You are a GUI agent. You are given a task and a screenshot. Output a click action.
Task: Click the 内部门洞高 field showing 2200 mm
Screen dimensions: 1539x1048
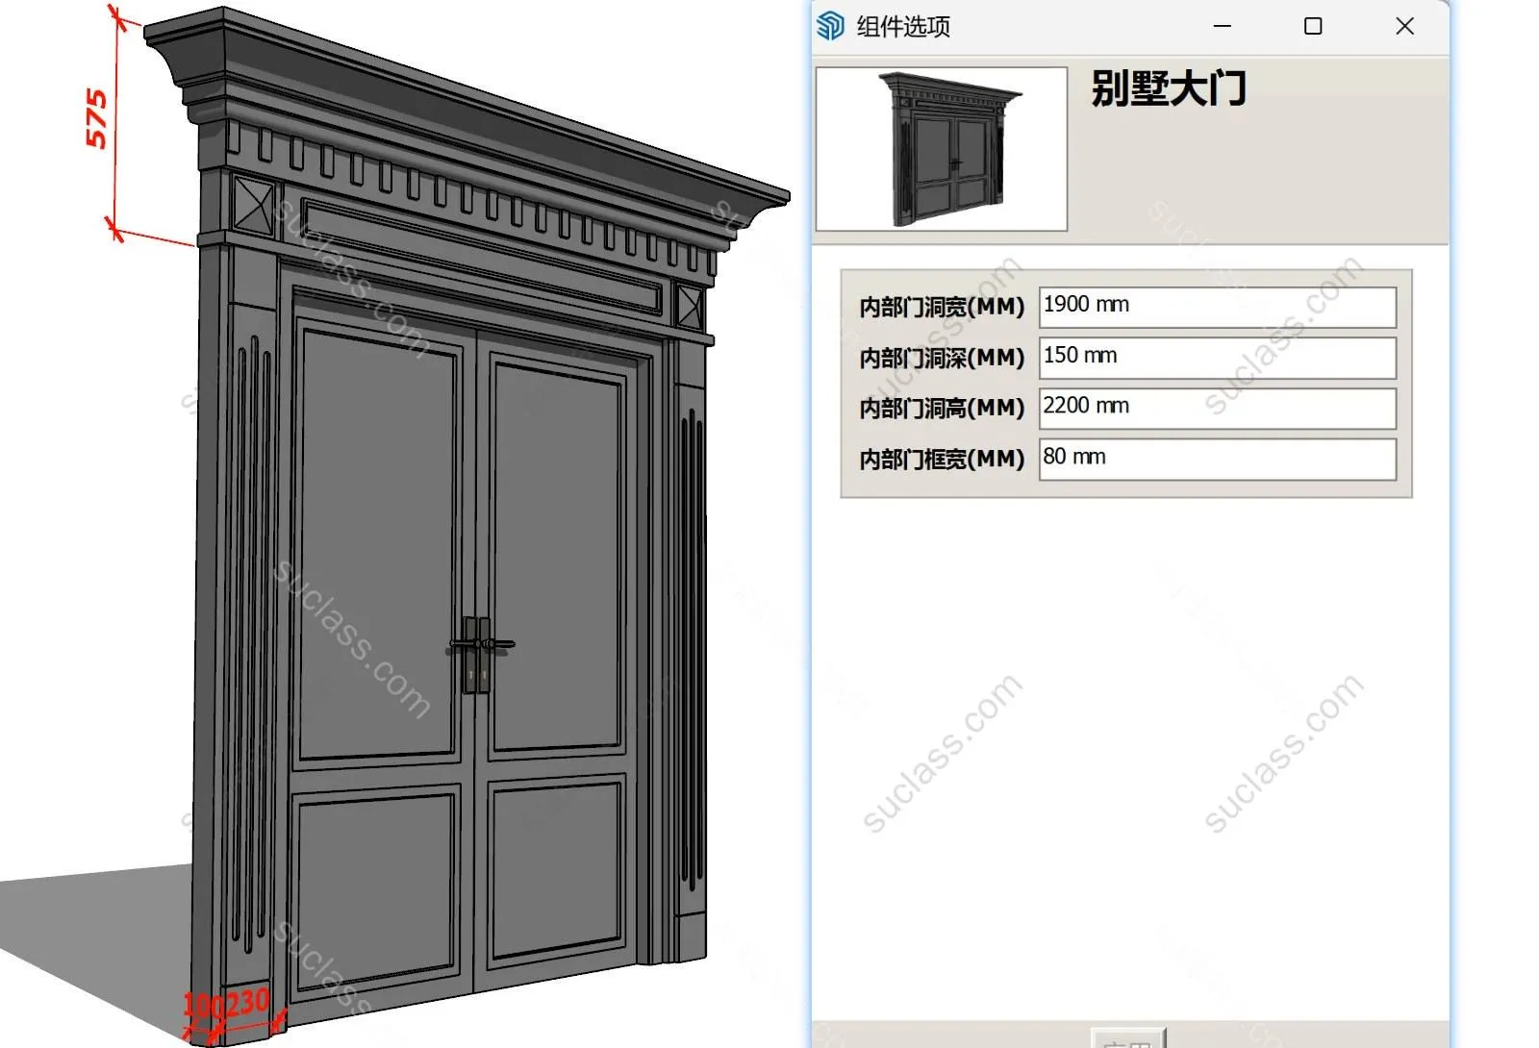[x=1217, y=408]
